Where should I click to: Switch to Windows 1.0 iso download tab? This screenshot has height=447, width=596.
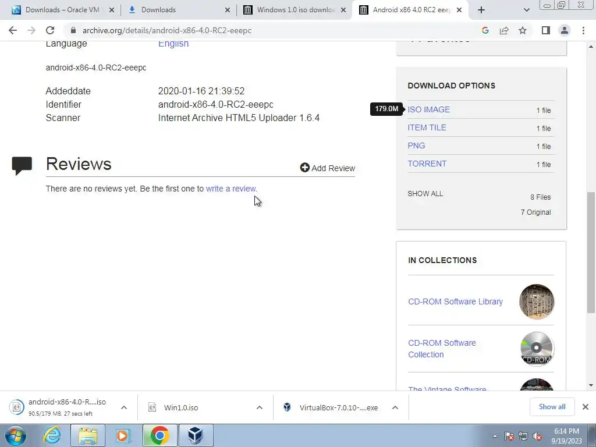click(296, 10)
